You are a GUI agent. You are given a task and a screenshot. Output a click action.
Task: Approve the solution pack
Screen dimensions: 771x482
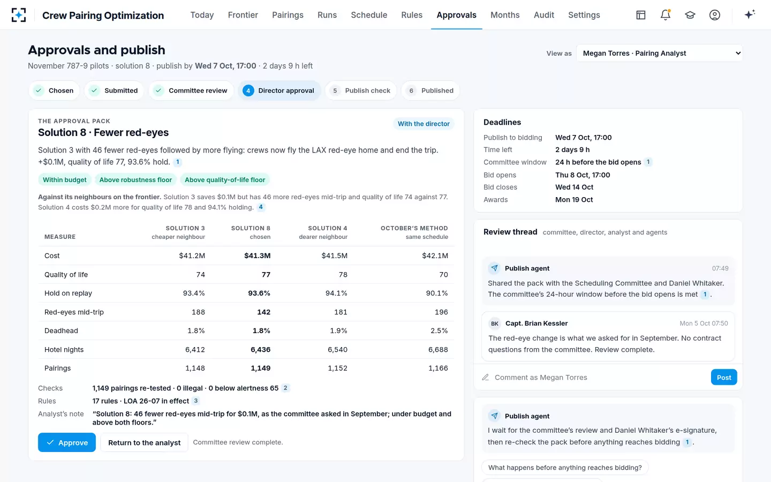[67, 442]
